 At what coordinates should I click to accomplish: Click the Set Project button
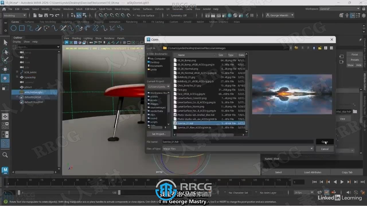[x=159, y=134]
